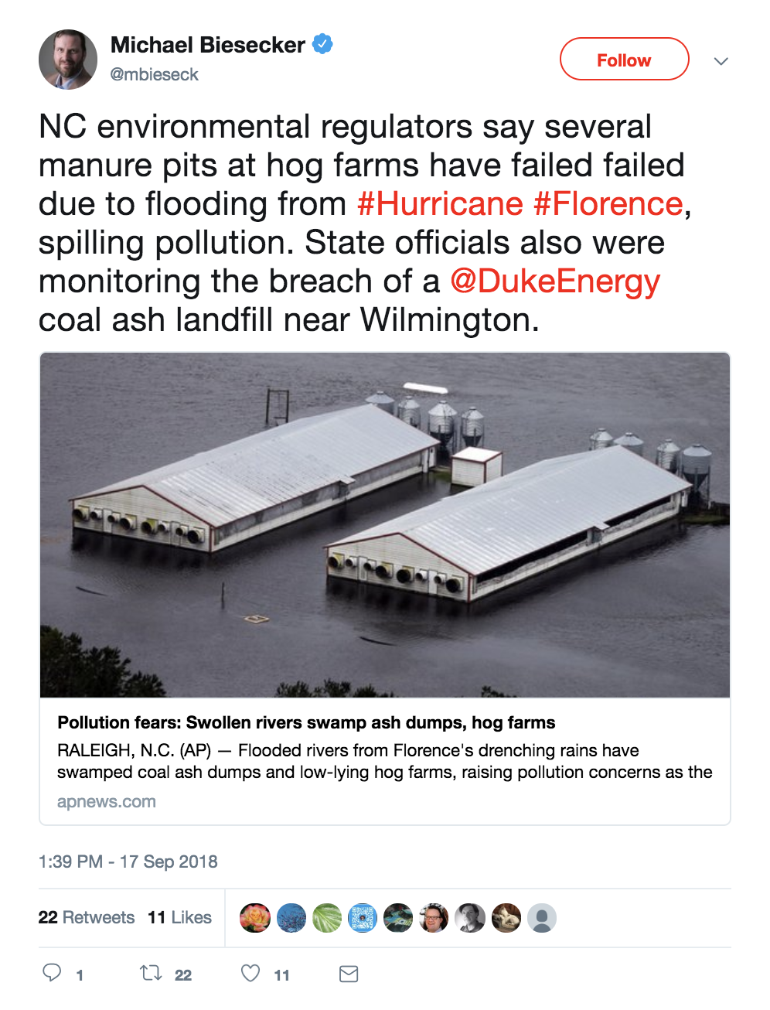Open Michael Biesecker's profile photo
770x1010 pixels.
point(68,60)
